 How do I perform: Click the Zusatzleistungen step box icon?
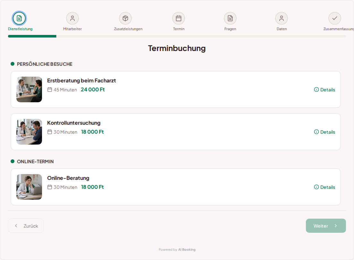(x=125, y=18)
